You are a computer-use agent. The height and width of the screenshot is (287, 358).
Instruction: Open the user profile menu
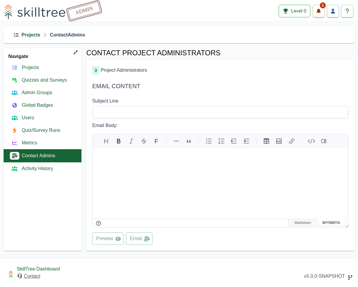pos(333,11)
